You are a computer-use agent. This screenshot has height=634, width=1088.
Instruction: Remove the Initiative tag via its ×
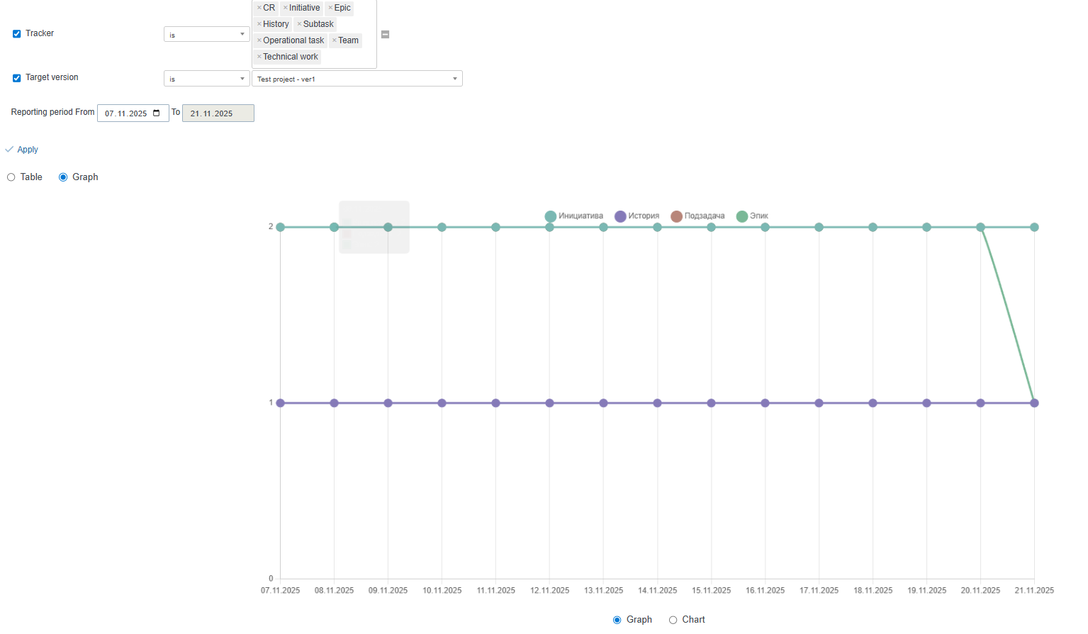coord(285,8)
